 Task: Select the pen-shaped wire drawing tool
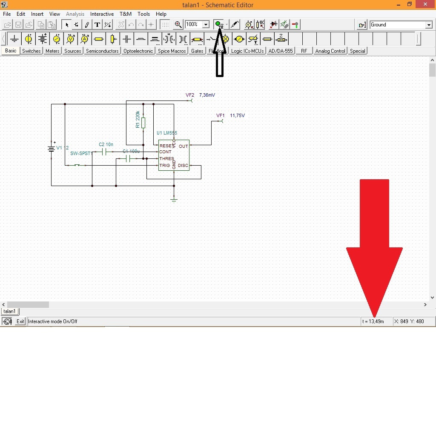tap(87, 25)
